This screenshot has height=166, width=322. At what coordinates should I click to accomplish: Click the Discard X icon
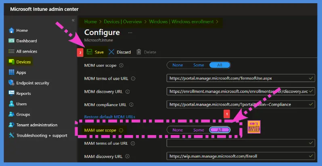point(111,52)
